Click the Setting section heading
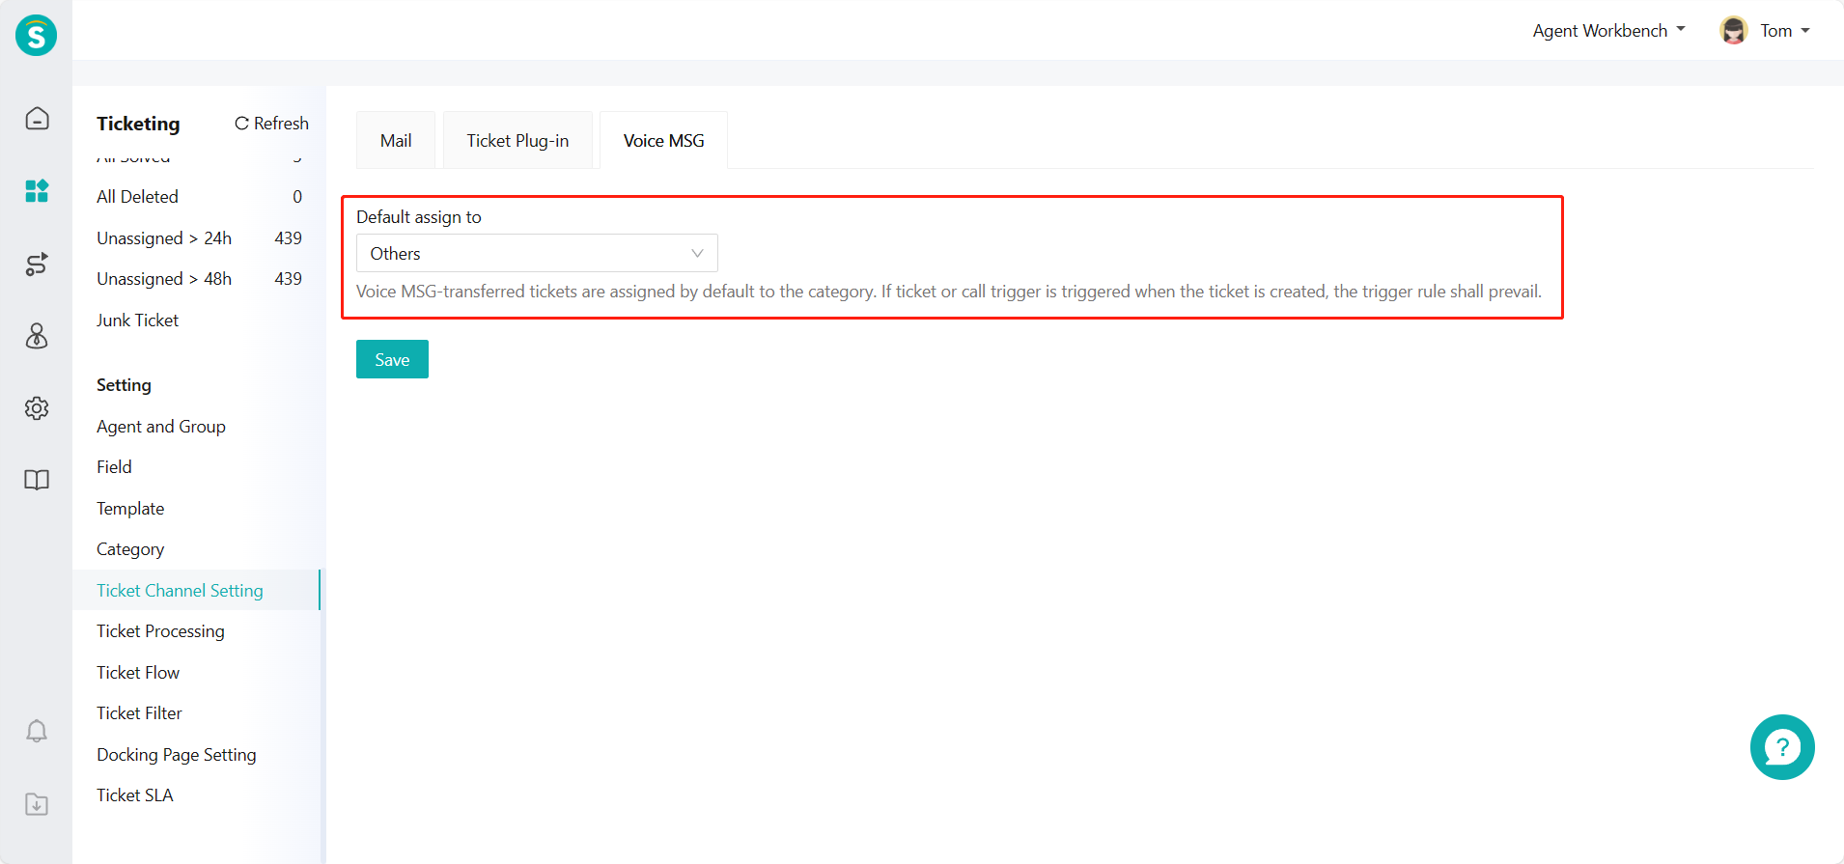 coord(124,385)
